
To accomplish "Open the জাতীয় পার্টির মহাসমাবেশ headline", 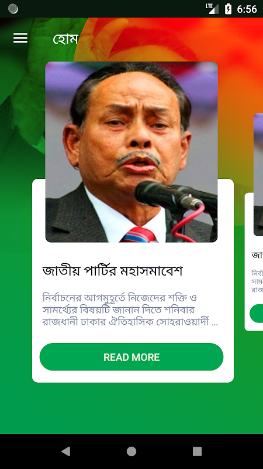I will coord(112,271).
